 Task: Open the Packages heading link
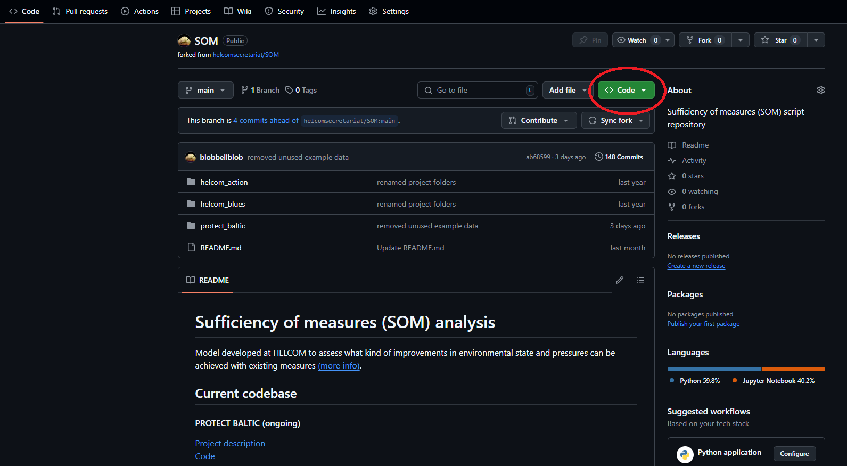pos(685,295)
